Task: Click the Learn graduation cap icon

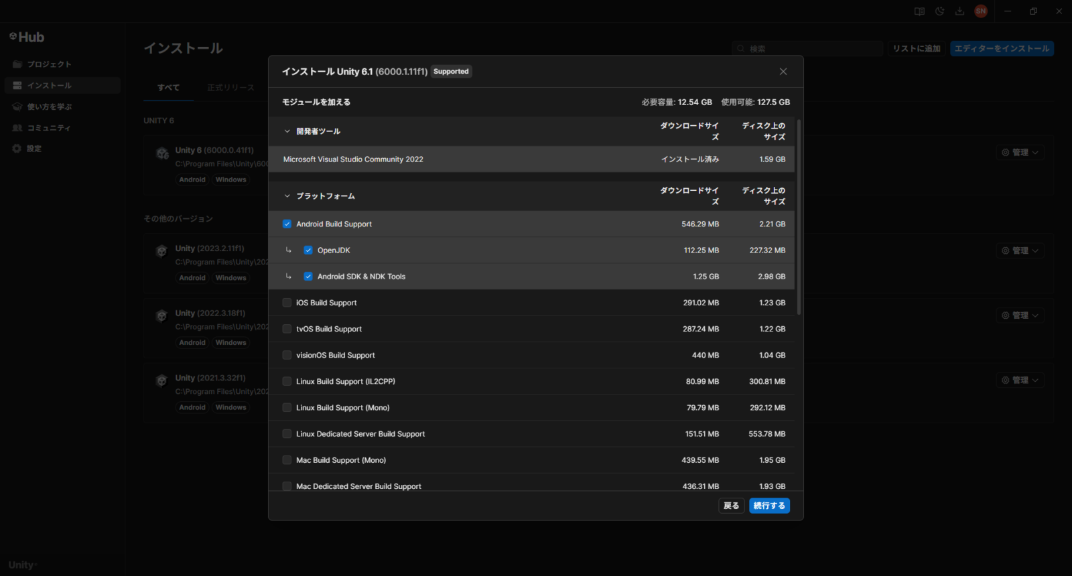Action: [x=17, y=106]
